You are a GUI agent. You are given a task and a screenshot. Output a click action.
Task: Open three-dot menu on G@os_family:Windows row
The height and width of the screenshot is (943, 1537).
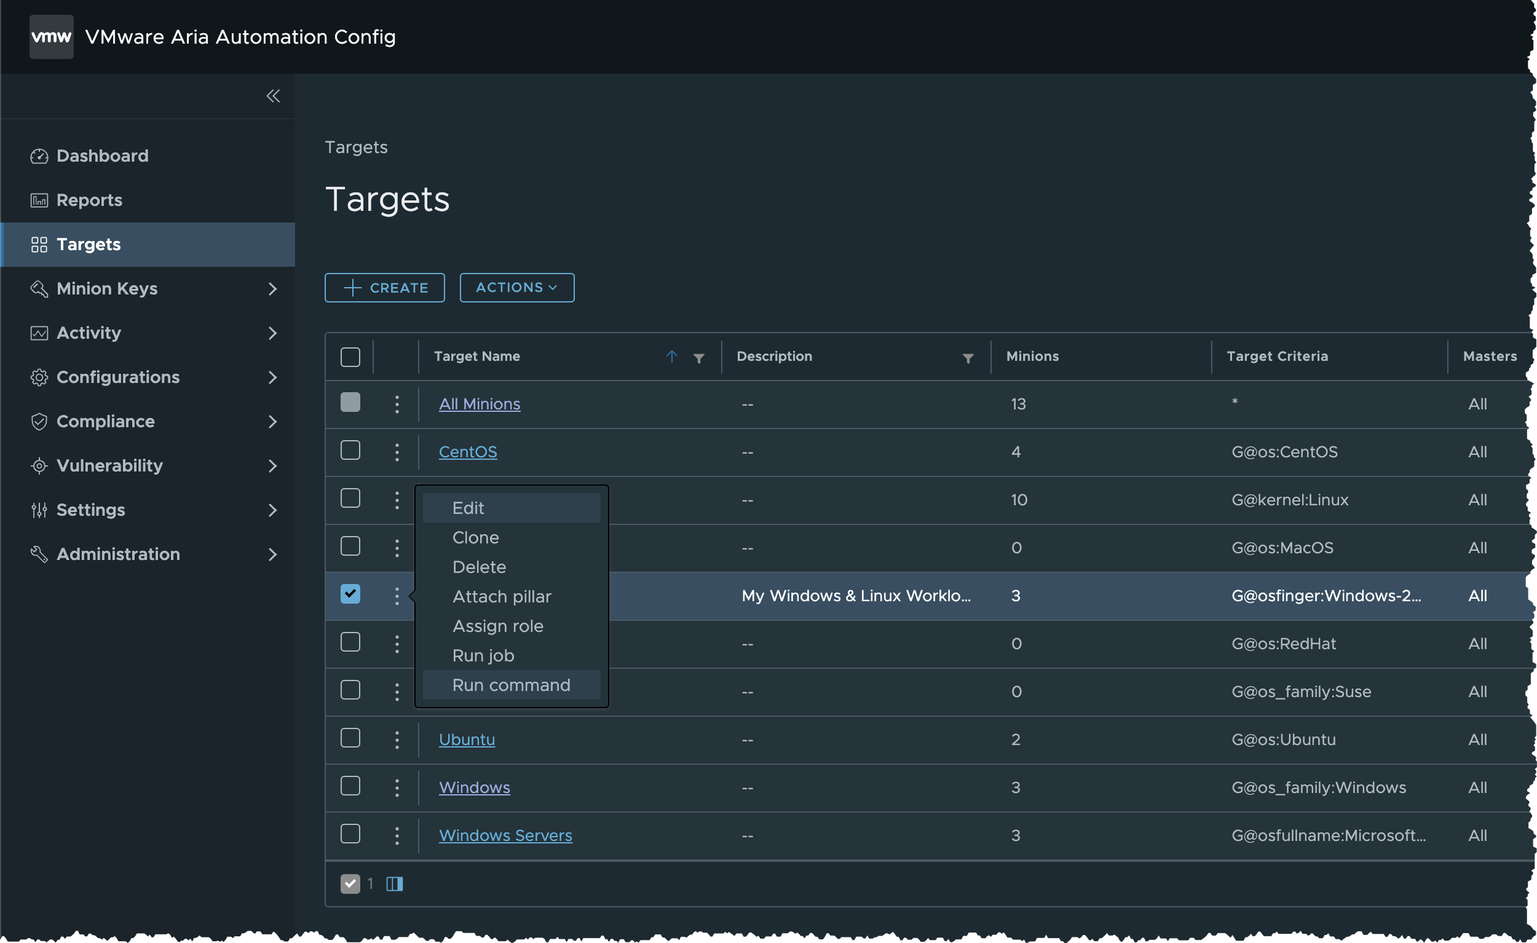[x=397, y=787]
